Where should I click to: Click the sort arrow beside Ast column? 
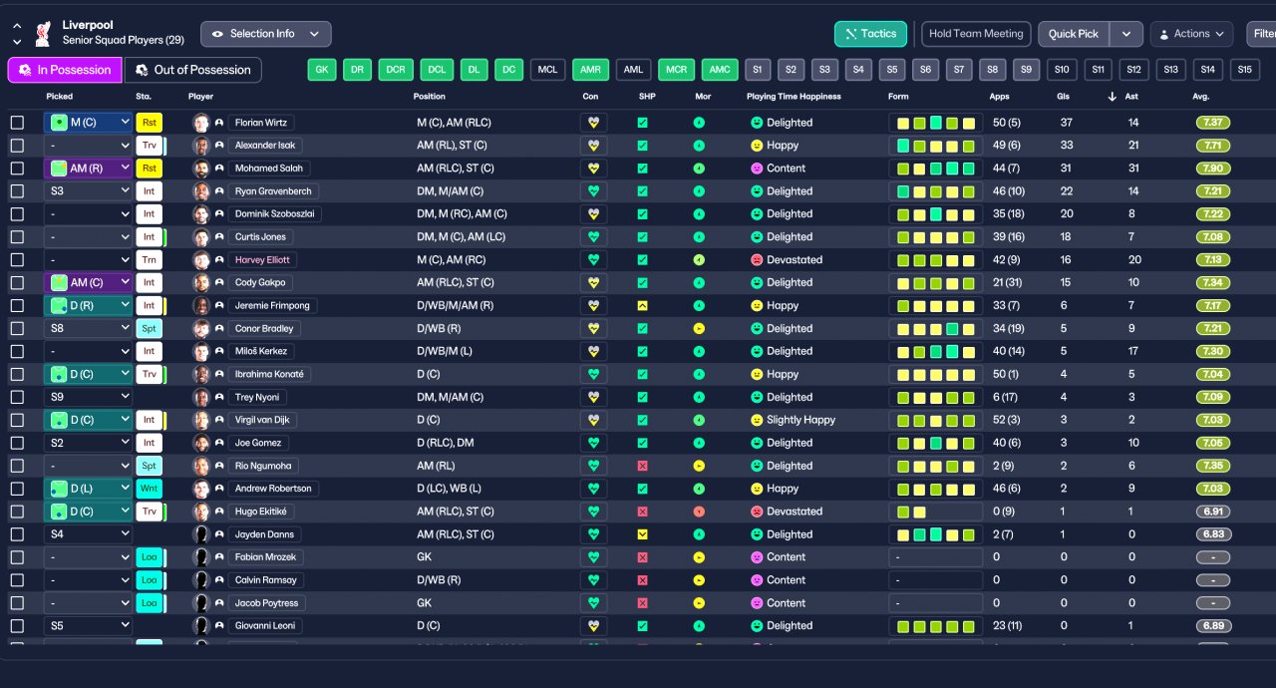(x=1113, y=97)
